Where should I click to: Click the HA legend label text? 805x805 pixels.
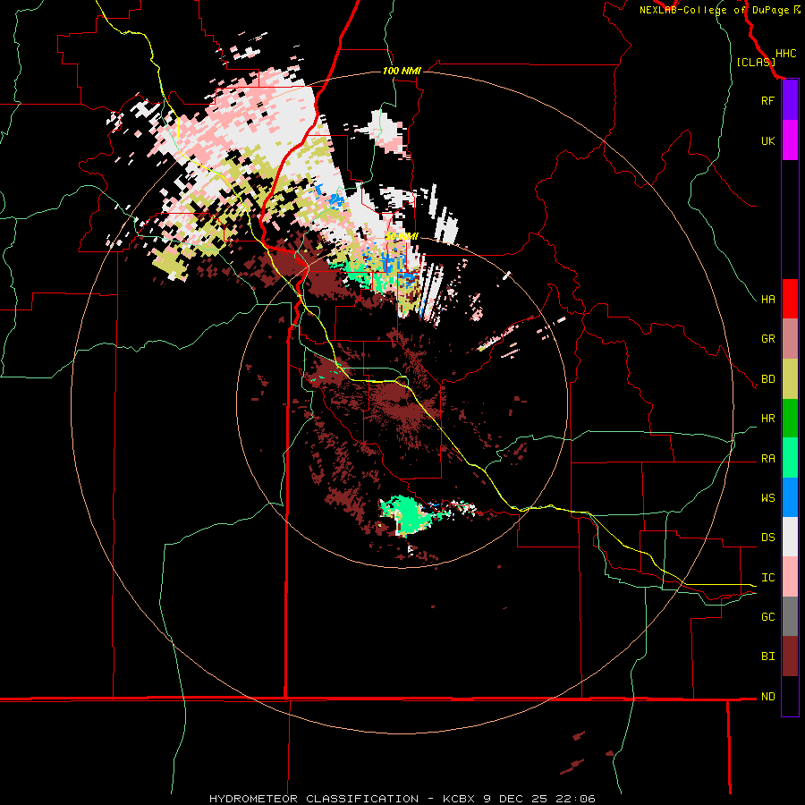pos(767,300)
